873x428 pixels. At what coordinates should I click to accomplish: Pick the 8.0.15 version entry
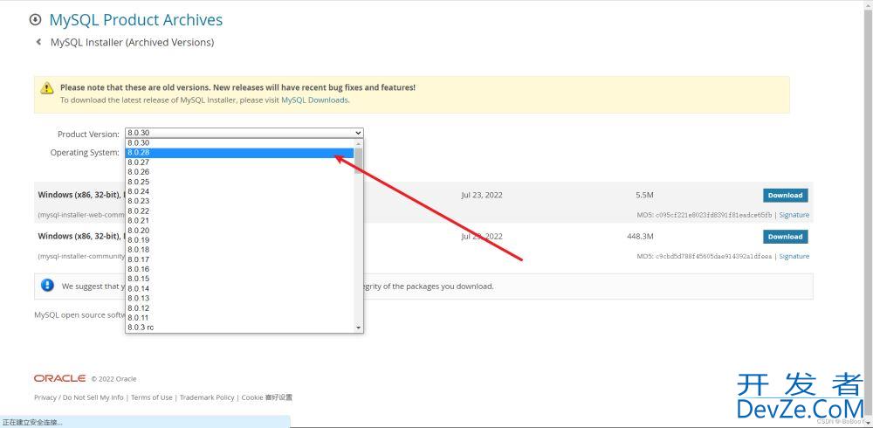pyautogui.click(x=239, y=279)
